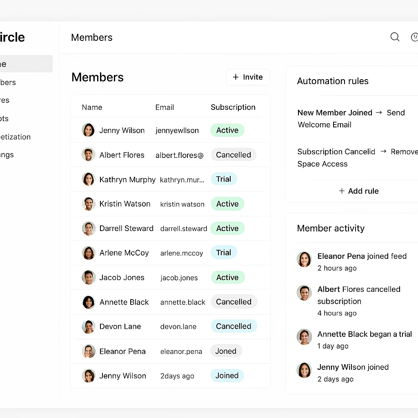The image size is (418, 418).
Task: Open Kathryn Murphy's profile picture
Action: click(88, 179)
